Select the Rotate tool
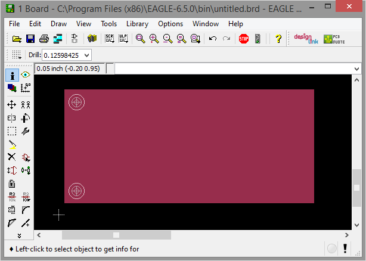 (x=26, y=118)
